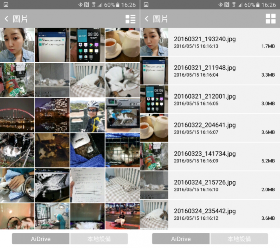
Task: Tap image notification icon in right status bar
Action: pos(146,5)
